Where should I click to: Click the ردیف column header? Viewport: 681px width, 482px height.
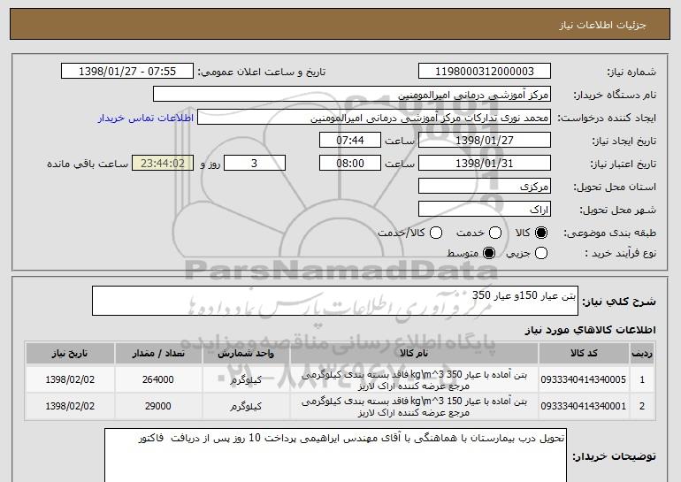[642, 353]
